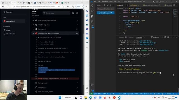Open the terminal launch profile dropdown

click(x=163, y=37)
